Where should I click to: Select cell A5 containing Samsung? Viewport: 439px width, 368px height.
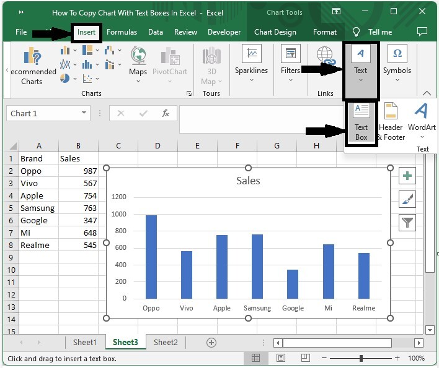coord(38,208)
